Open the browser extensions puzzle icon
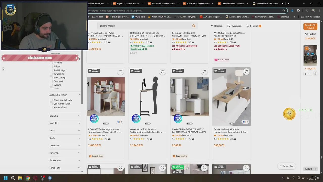The image size is (323, 182). click(x=298, y=11)
